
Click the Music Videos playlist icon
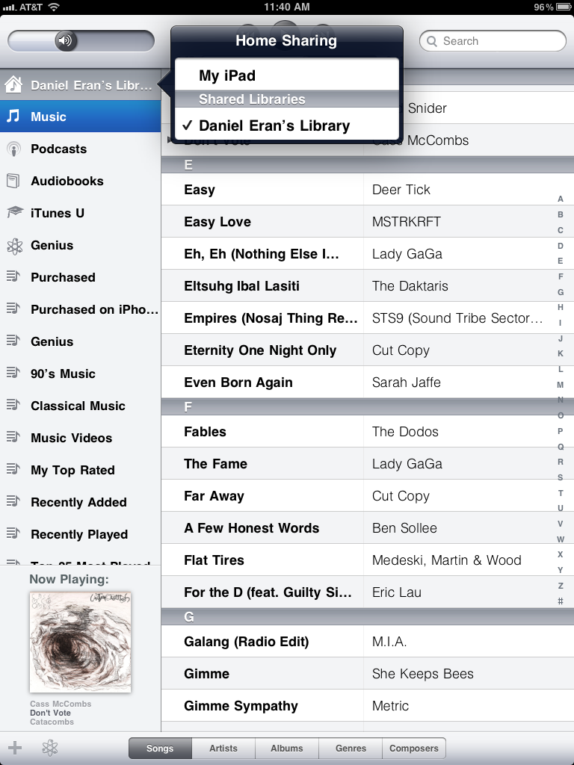tap(13, 437)
